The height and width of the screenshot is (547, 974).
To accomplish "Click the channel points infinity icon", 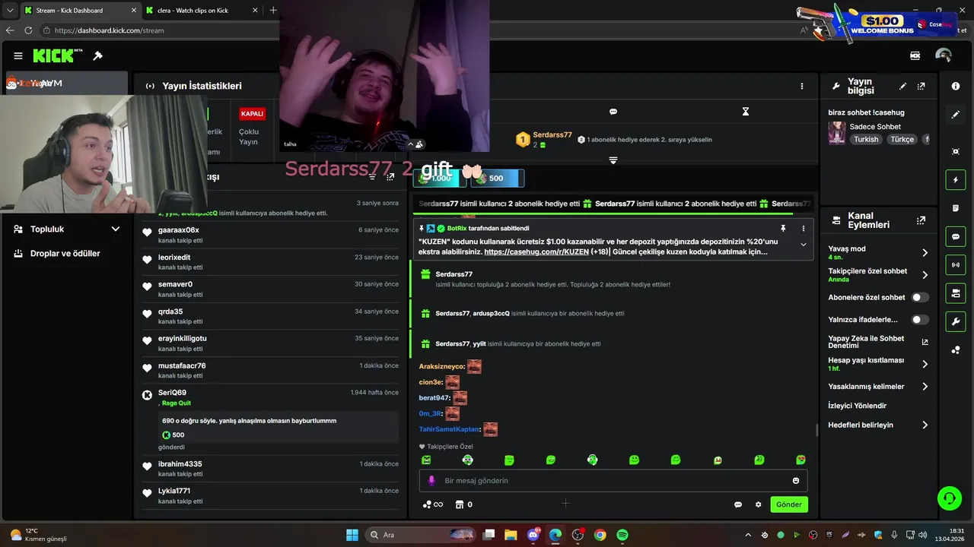I will point(433,504).
